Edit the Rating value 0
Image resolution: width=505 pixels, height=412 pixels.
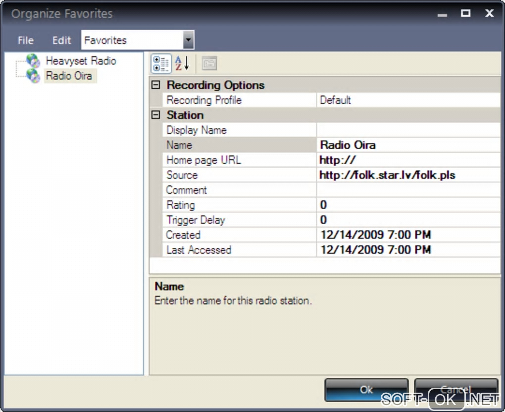click(x=408, y=205)
